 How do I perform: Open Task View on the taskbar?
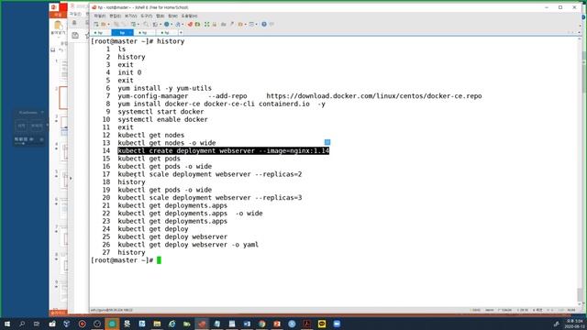tap(37, 324)
